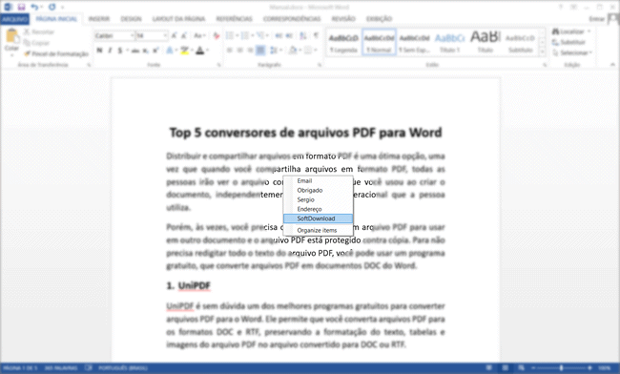
Task: Toggle italic I formatting
Action: [x=110, y=51]
